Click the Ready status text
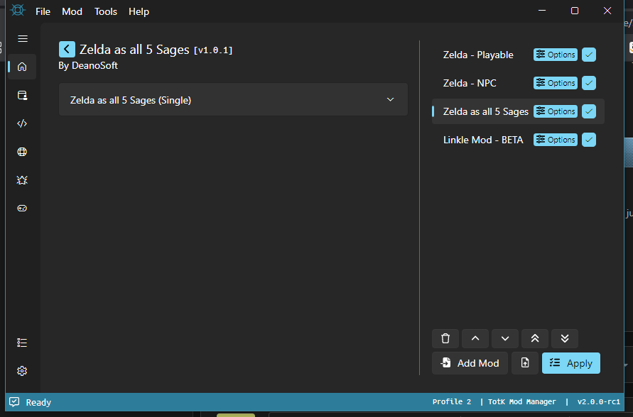 [x=39, y=403]
